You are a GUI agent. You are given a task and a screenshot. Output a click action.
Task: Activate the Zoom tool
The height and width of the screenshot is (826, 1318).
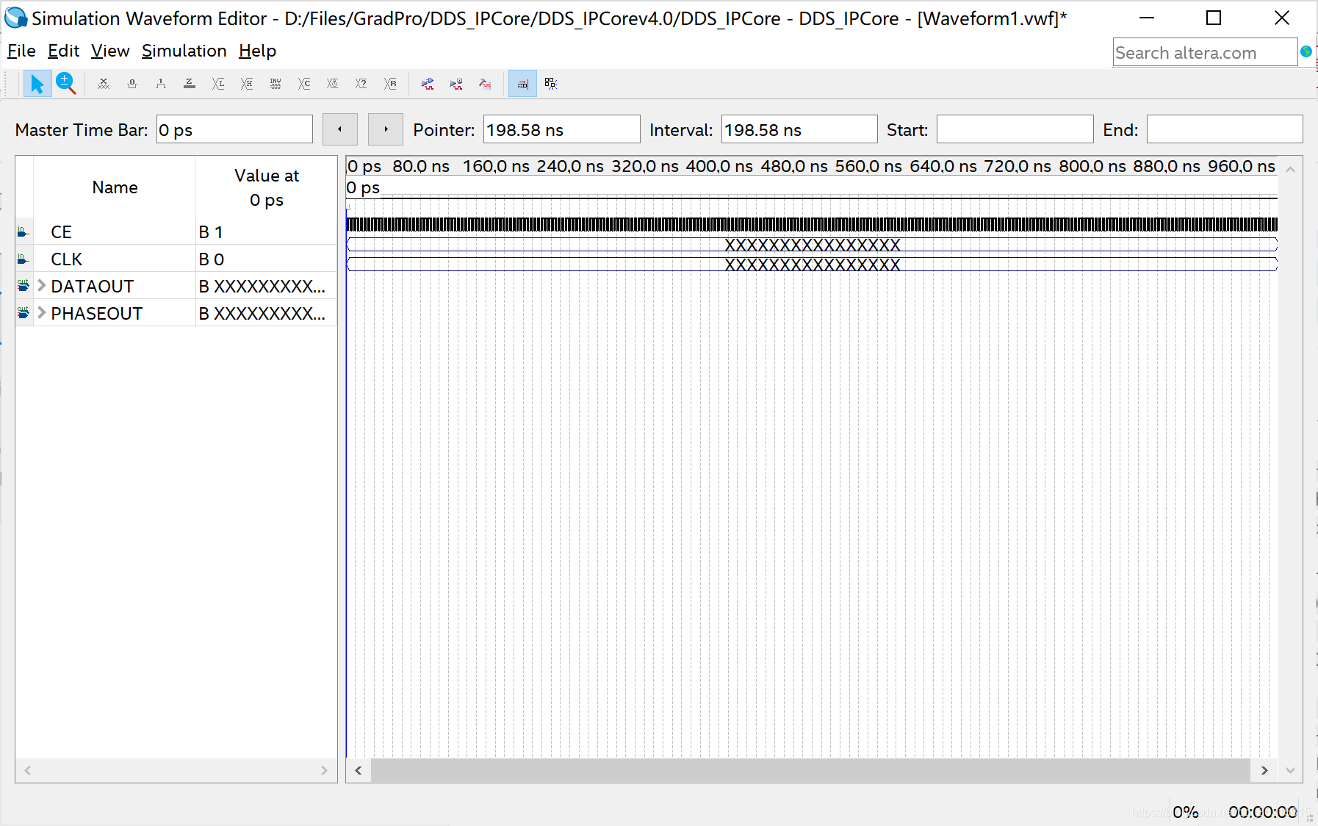(x=66, y=84)
